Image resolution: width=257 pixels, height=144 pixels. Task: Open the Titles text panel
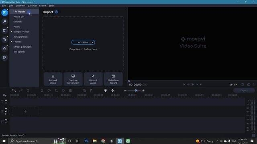[4, 40]
